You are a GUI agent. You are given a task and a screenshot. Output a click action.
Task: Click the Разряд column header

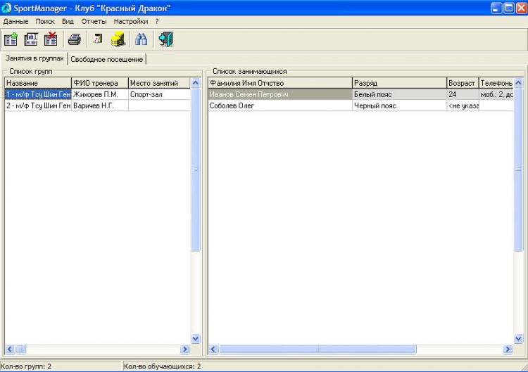(399, 83)
